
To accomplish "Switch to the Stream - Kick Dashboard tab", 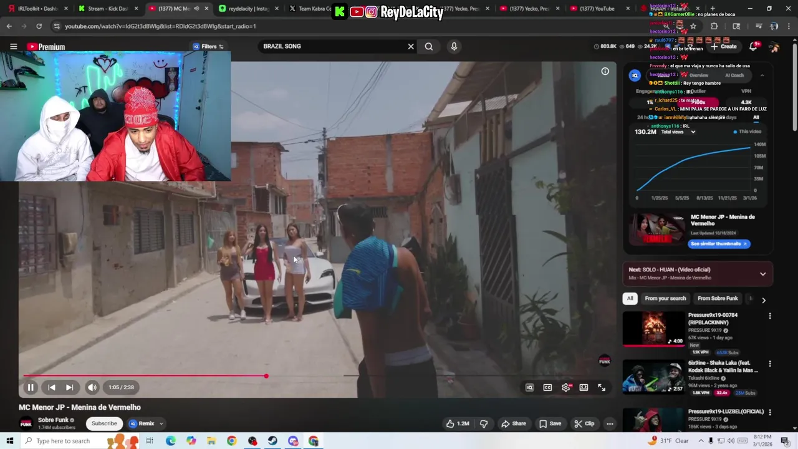I will 107,9.
